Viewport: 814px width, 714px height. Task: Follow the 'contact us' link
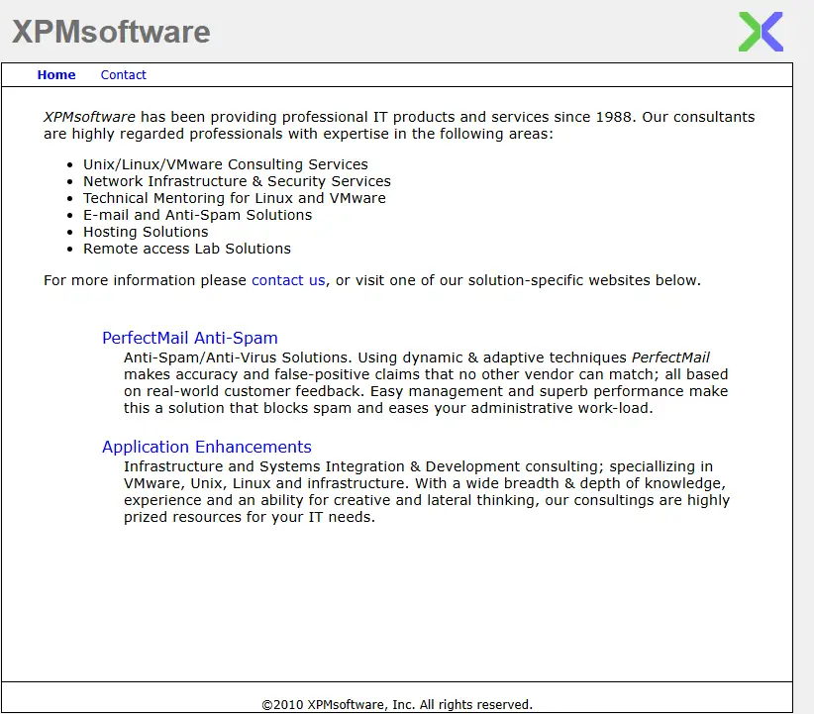pos(288,280)
